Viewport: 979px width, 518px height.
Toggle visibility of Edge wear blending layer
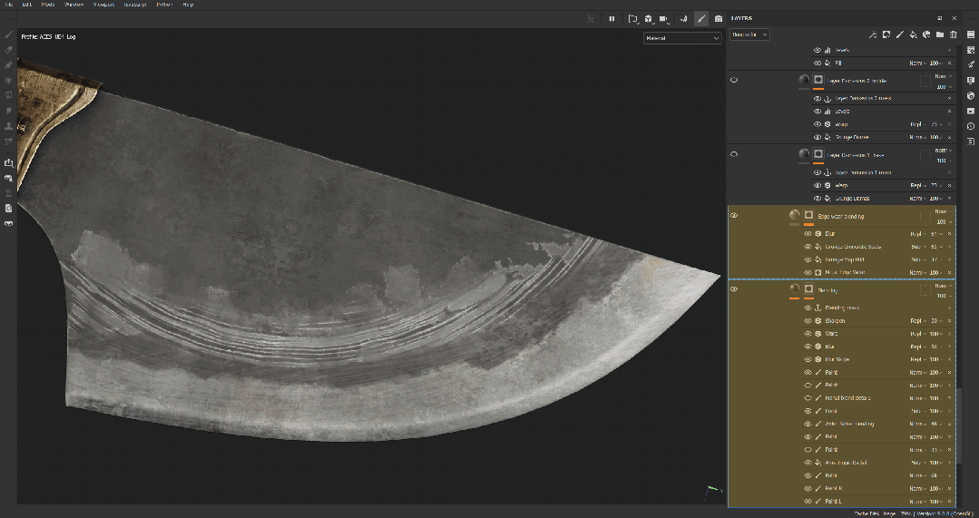pyautogui.click(x=734, y=216)
